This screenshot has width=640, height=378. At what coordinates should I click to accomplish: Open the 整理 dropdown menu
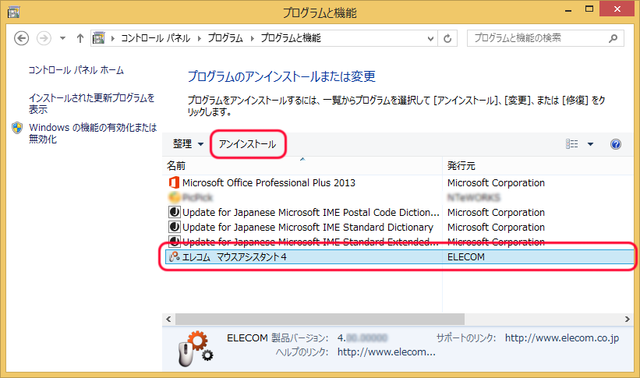tap(188, 144)
